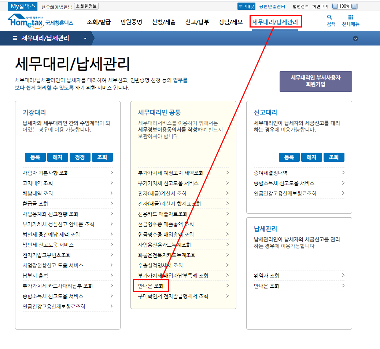The width and height of the screenshot is (380, 349).
Task: Click chevron next to 환급금 조회
Action: (112, 203)
